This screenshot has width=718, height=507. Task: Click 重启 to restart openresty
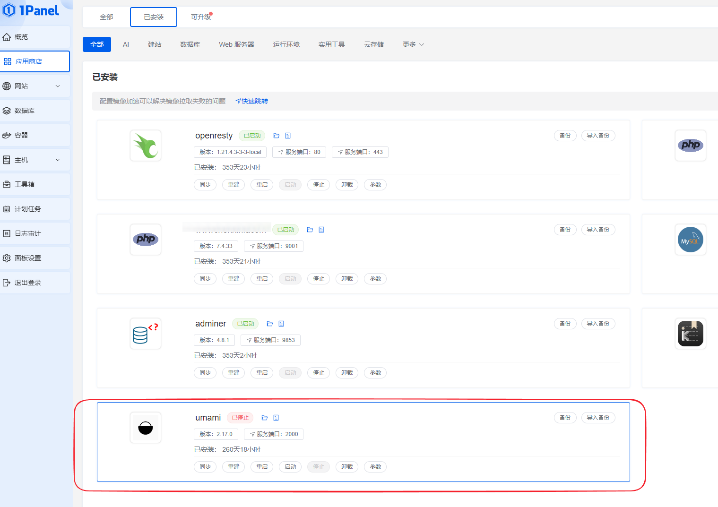pyautogui.click(x=262, y=185)
